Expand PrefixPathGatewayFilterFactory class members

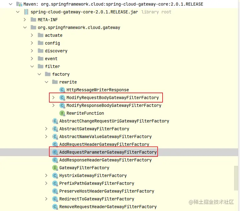(46, 183)
